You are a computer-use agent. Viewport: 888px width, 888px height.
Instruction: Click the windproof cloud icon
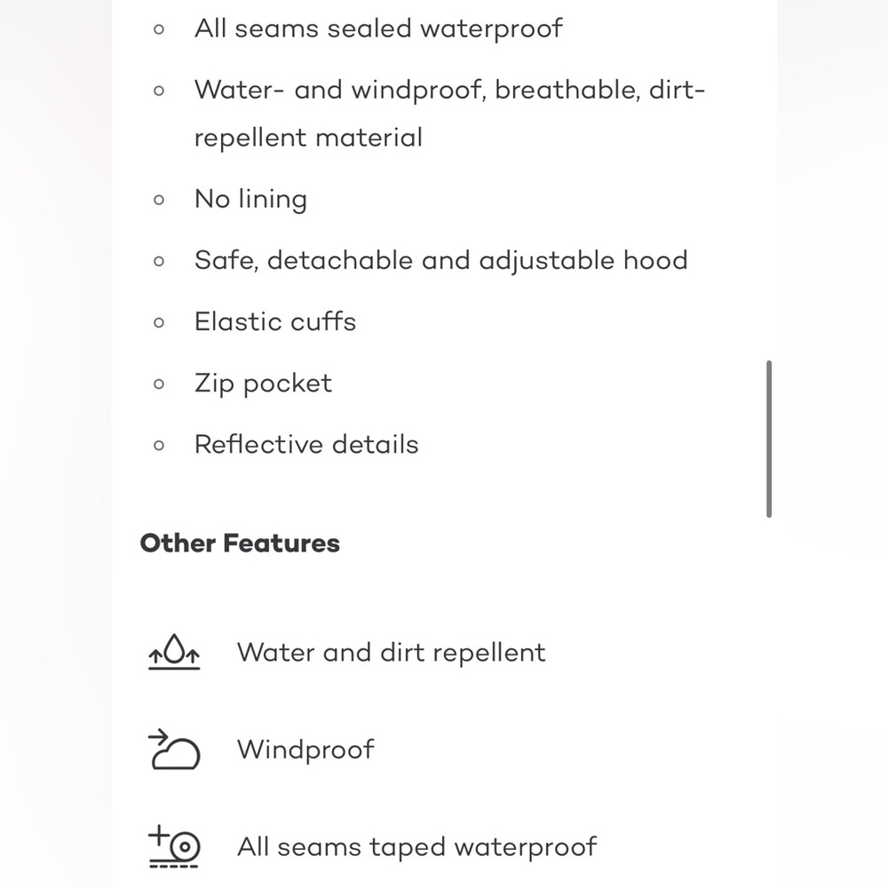pos(174,749)
